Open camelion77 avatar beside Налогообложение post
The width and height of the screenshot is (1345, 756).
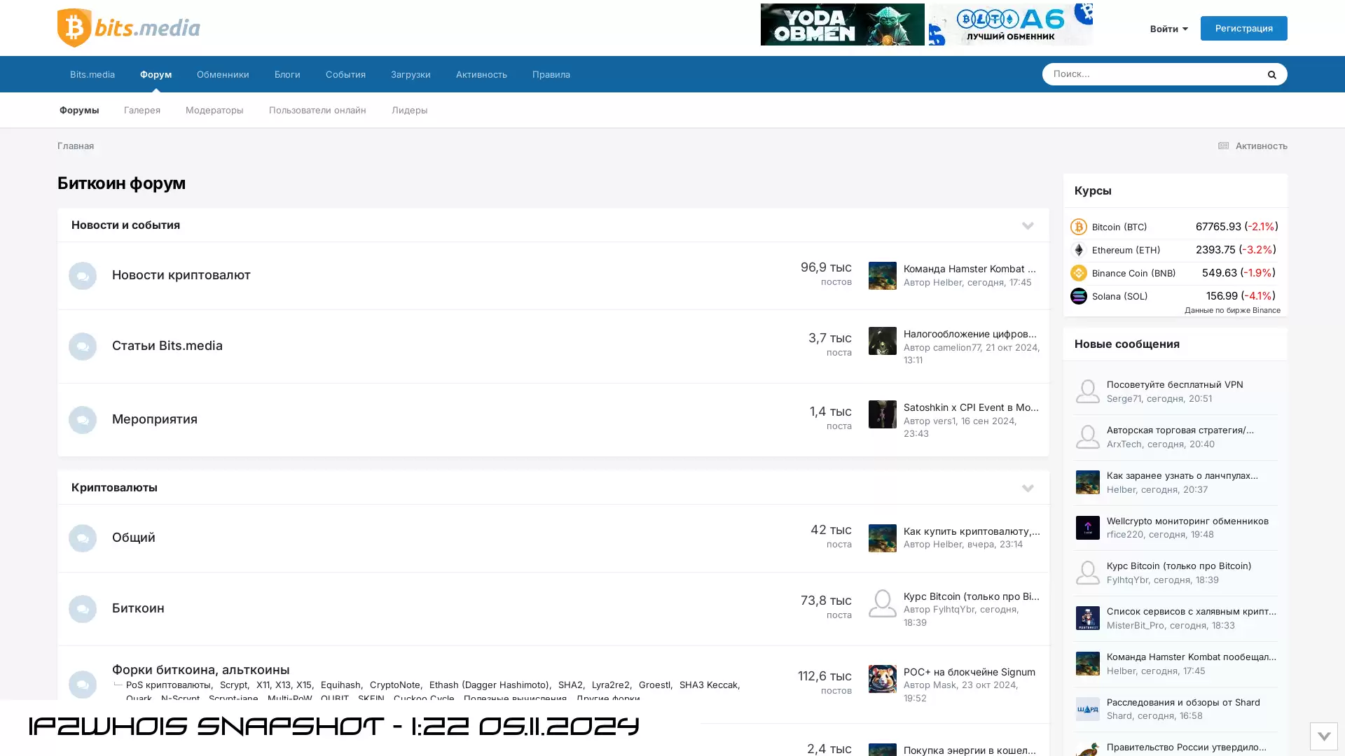point(882,341)
